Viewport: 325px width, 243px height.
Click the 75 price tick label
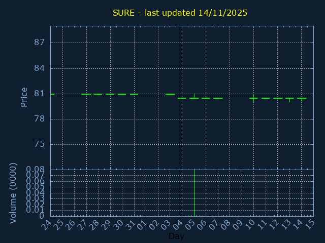[39, 144]
